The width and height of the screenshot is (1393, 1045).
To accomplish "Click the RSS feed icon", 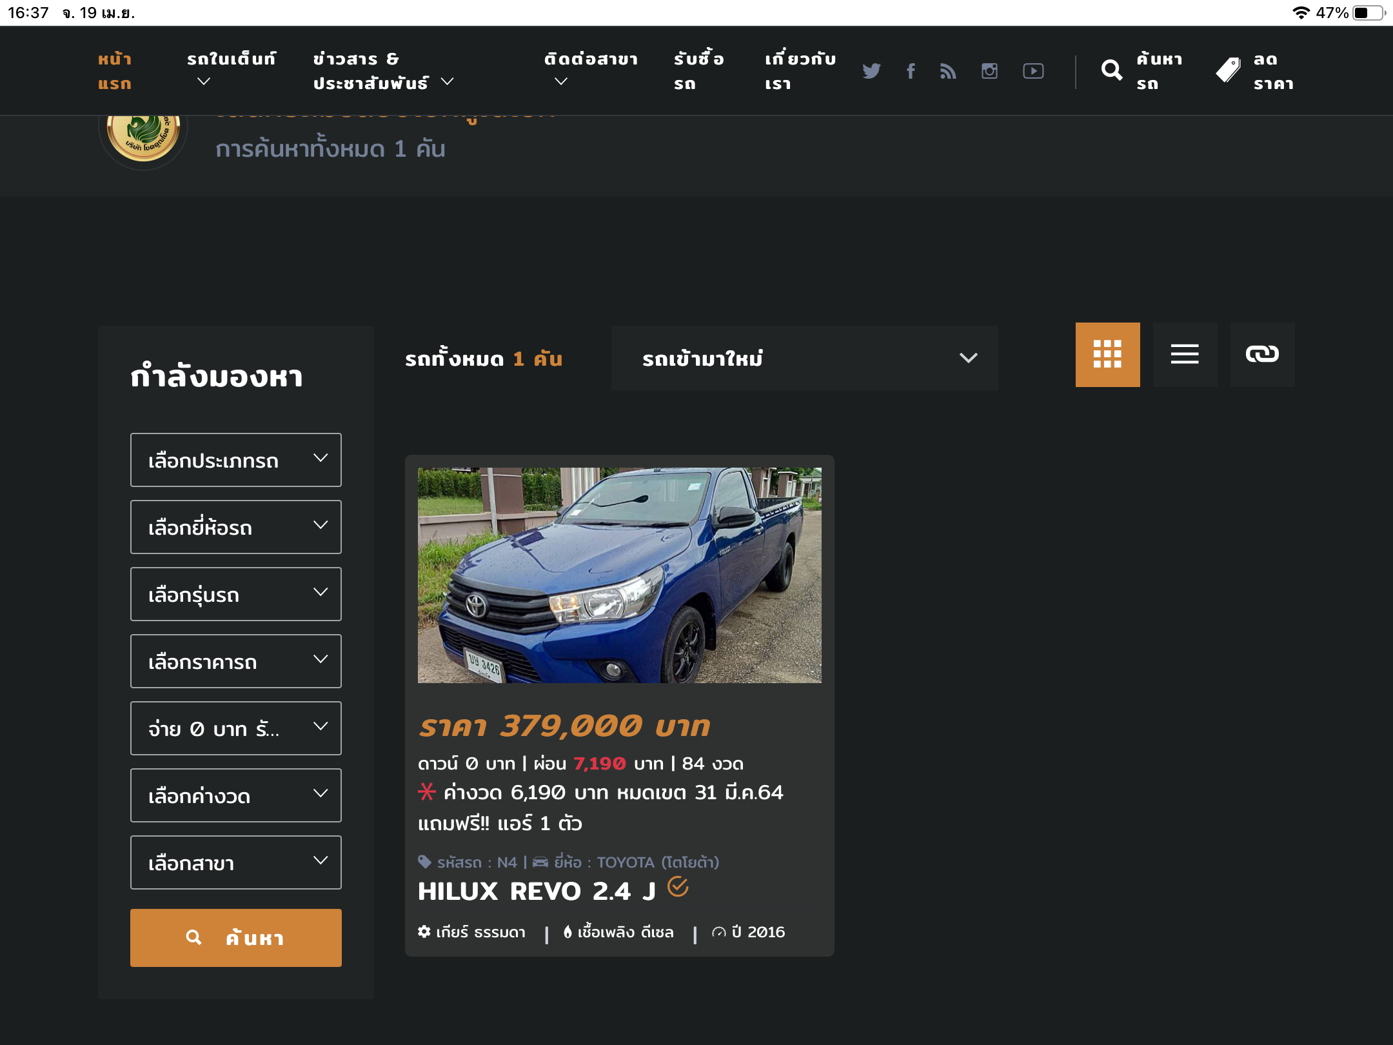I will click(948, 71).
